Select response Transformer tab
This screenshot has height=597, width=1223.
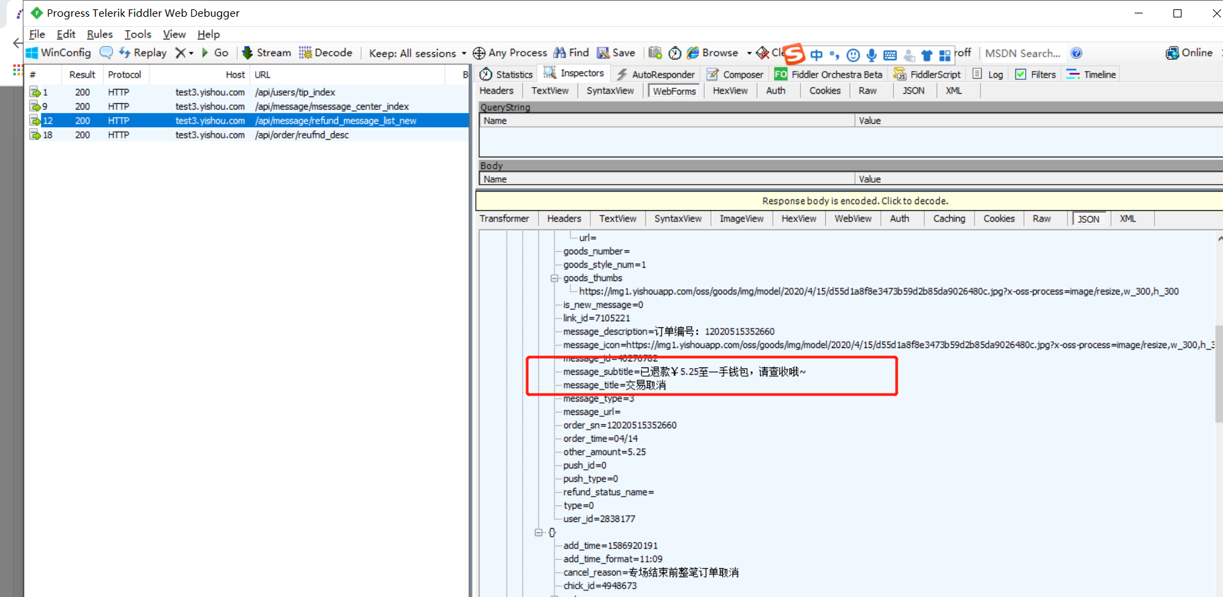[x=504, y=218]
